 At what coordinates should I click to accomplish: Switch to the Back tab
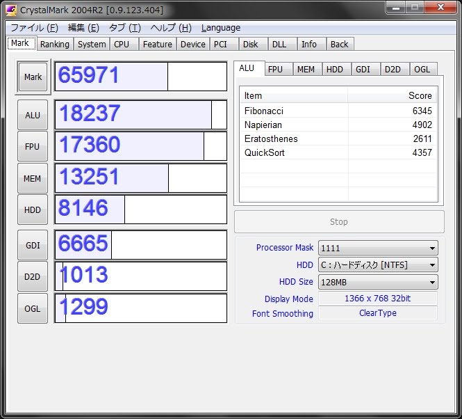pos(340,45)
